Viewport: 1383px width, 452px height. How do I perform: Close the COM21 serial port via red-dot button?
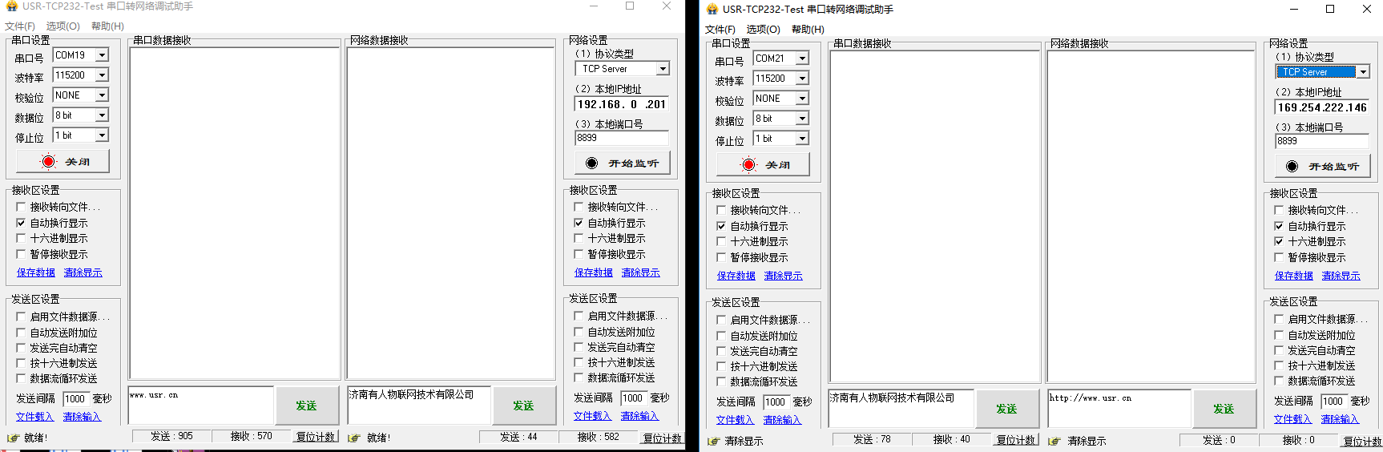764,165
